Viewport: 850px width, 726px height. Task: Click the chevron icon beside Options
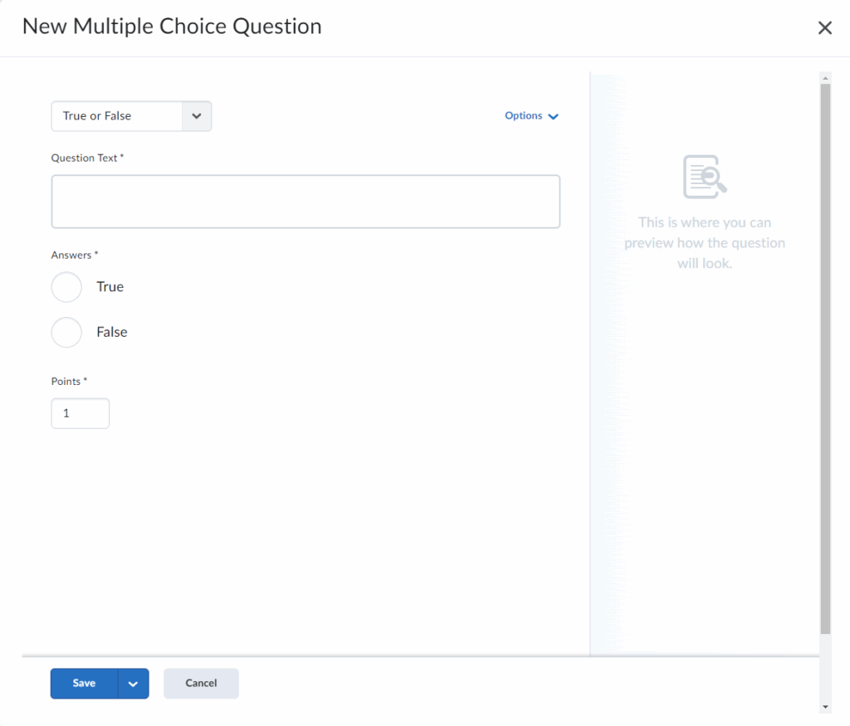pyautogui.click(x=554, y=116)
